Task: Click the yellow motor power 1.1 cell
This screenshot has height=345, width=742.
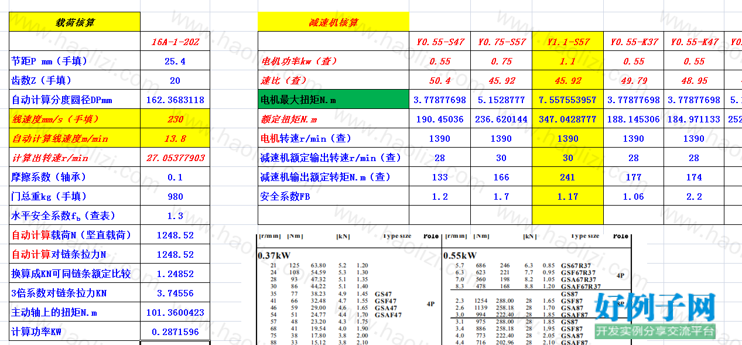Action: [567, 61]
